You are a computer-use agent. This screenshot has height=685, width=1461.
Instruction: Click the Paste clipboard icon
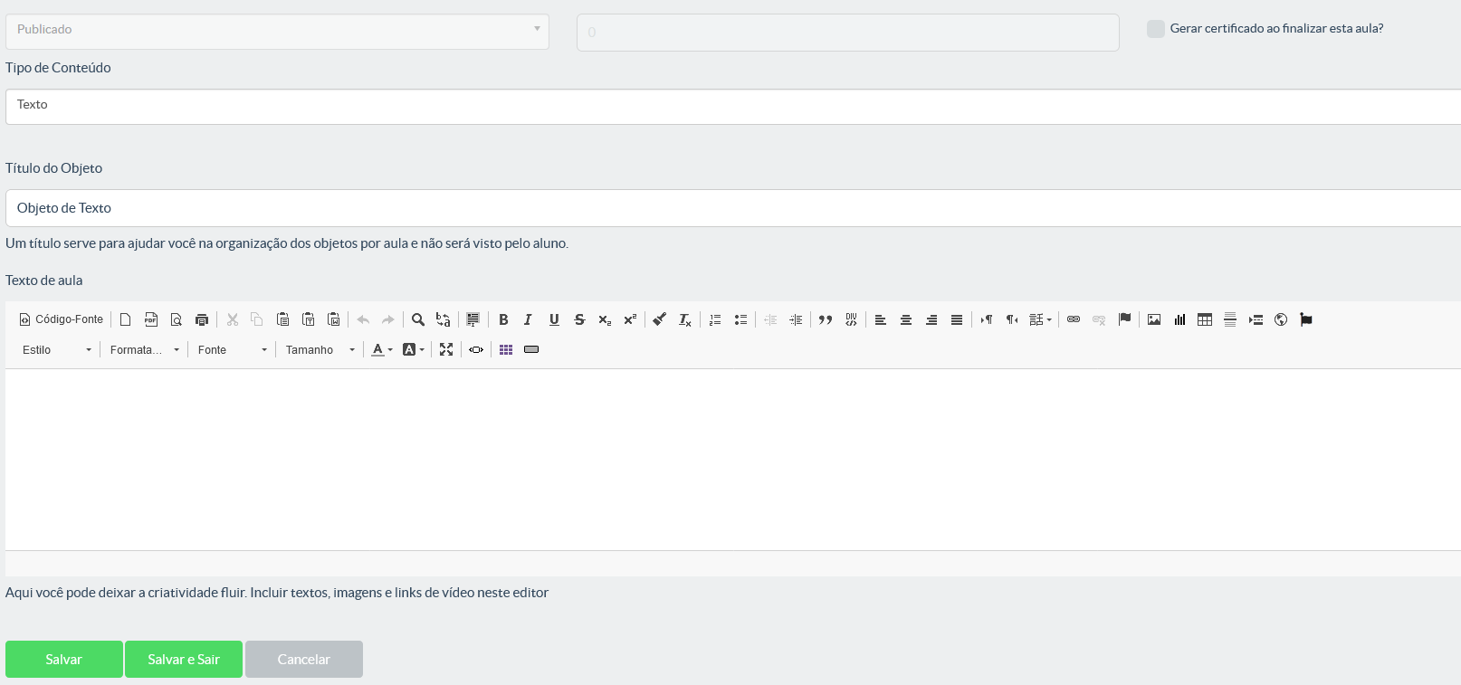(282, 319)
